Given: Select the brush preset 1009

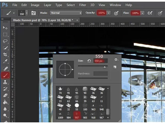Looking at the screenshot, I should click(61, 115).
